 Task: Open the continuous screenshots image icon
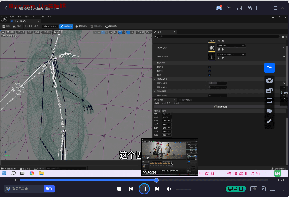269,91
